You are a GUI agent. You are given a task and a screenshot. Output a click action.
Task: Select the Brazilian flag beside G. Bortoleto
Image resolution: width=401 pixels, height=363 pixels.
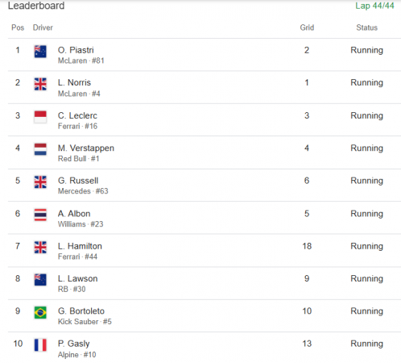[x=40, y=312]
